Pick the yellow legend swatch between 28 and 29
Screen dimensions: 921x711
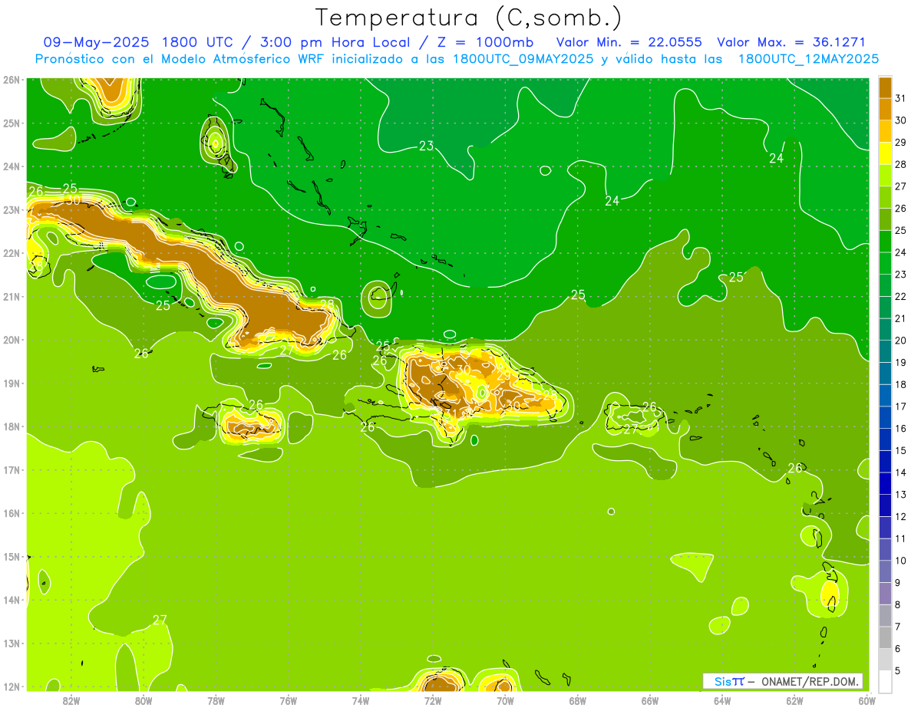click(886, 153)
